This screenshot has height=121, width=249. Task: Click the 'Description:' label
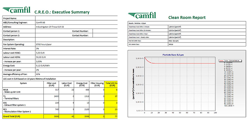tap(9, 40)
